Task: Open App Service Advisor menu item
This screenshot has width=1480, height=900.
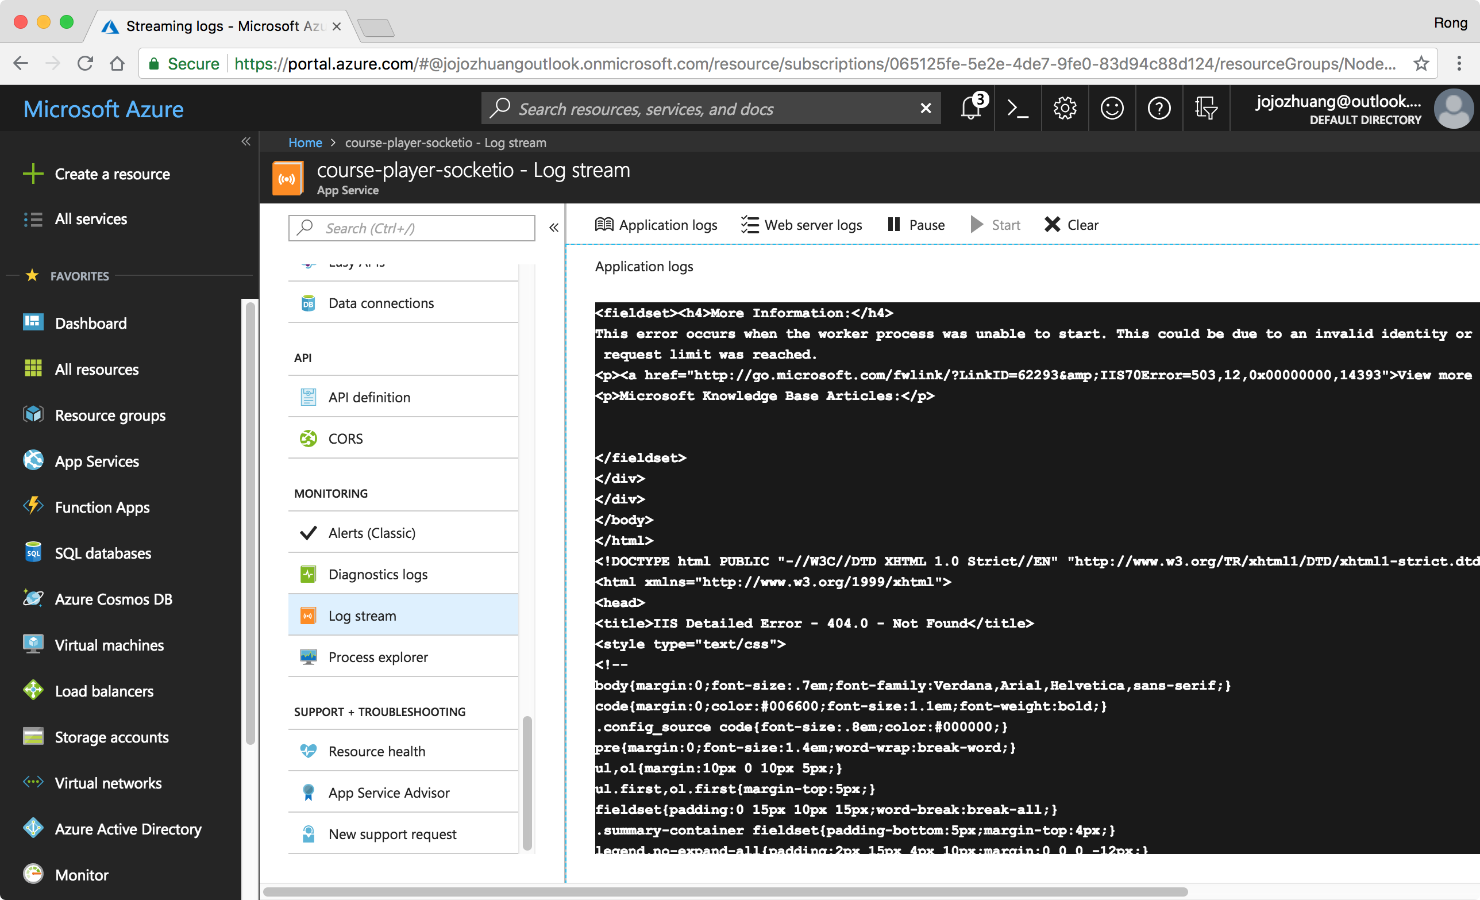Action: tap(403, 793)
